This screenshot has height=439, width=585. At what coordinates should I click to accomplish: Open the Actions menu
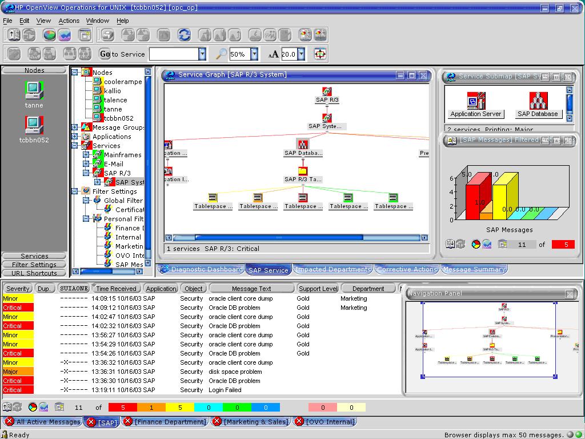(69, 21)
